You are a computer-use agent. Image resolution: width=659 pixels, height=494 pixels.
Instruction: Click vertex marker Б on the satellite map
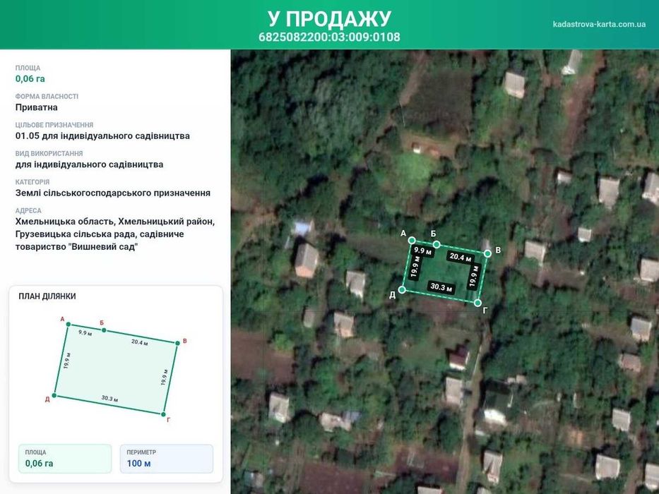(437, 244)
